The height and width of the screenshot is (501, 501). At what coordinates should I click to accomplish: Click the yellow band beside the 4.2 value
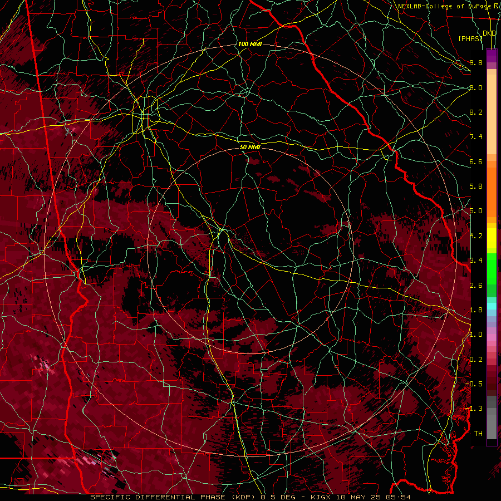coord(492,238)
